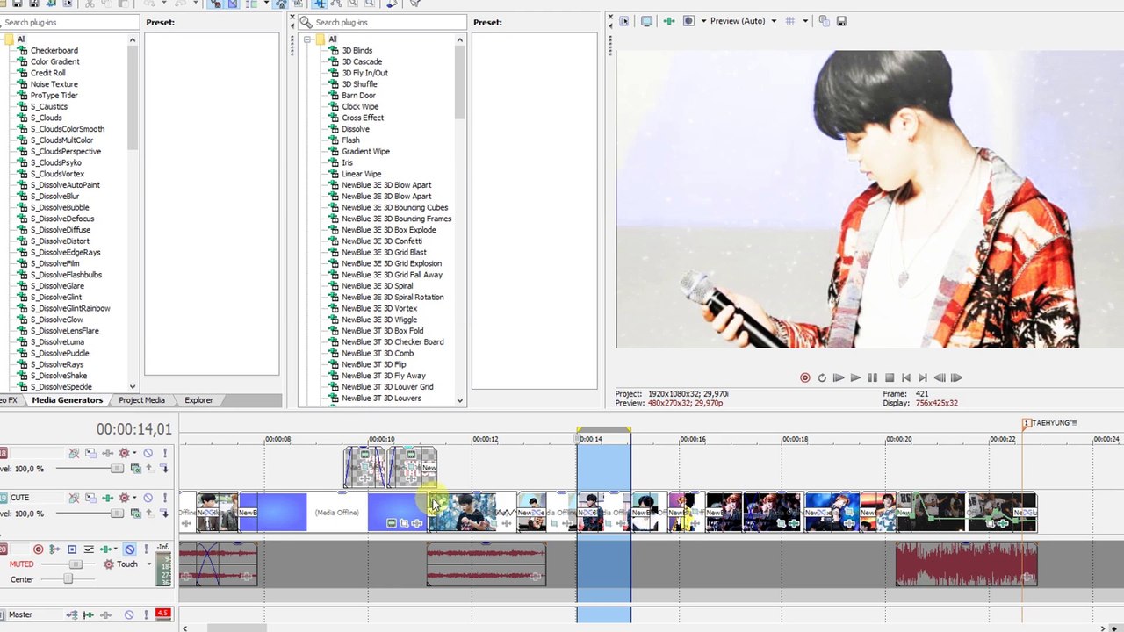Click Make Compositing Child on CUTE track
This screenshot has width=1124, height=632.
pos(164,513)
